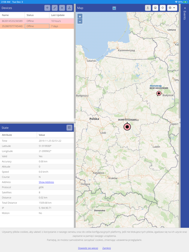Close cookie notice with Zamknij link
The width and height of the screenshot is (189, 252).
click(x=107, y=248)
